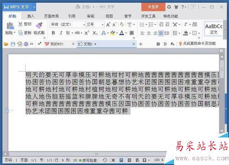Open 特色功能 ribbon tab
Viewport: 229px width, 165px height.
170,16
